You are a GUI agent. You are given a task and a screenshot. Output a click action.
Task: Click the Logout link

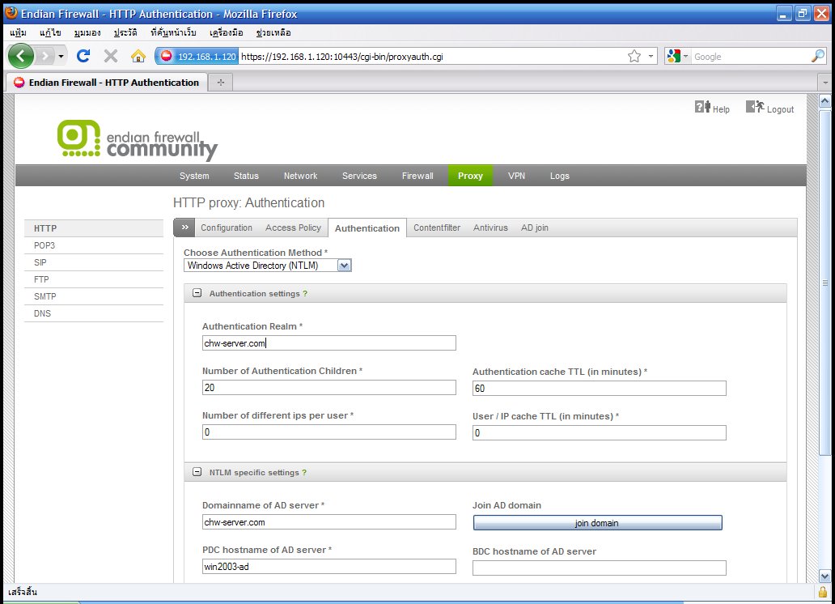pyautogui.click(x=770, y=108)
